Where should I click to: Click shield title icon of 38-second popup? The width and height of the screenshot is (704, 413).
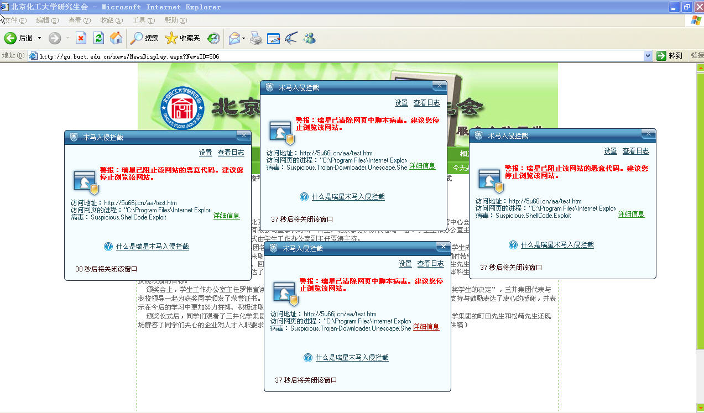click(x=74, y=137)
